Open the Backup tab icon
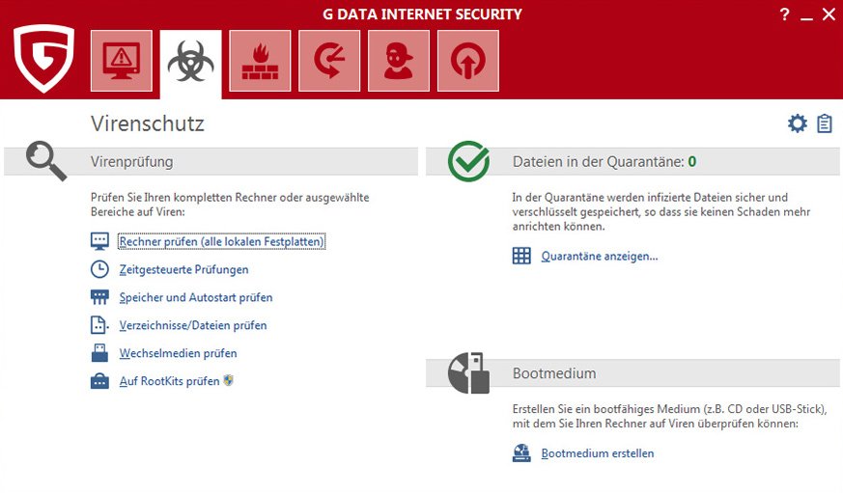Screen dimensions: 843x493 [x=329, y=61]
